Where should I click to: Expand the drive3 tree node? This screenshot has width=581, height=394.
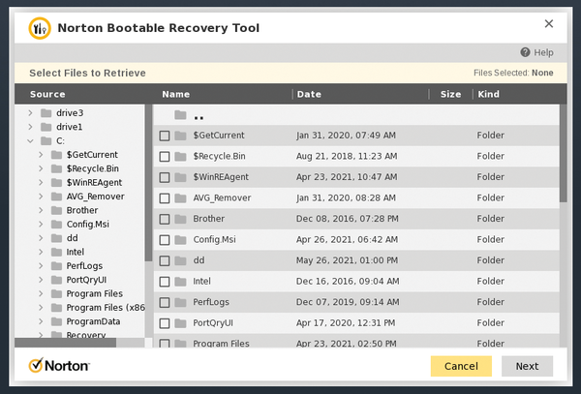tap(30, 112)
